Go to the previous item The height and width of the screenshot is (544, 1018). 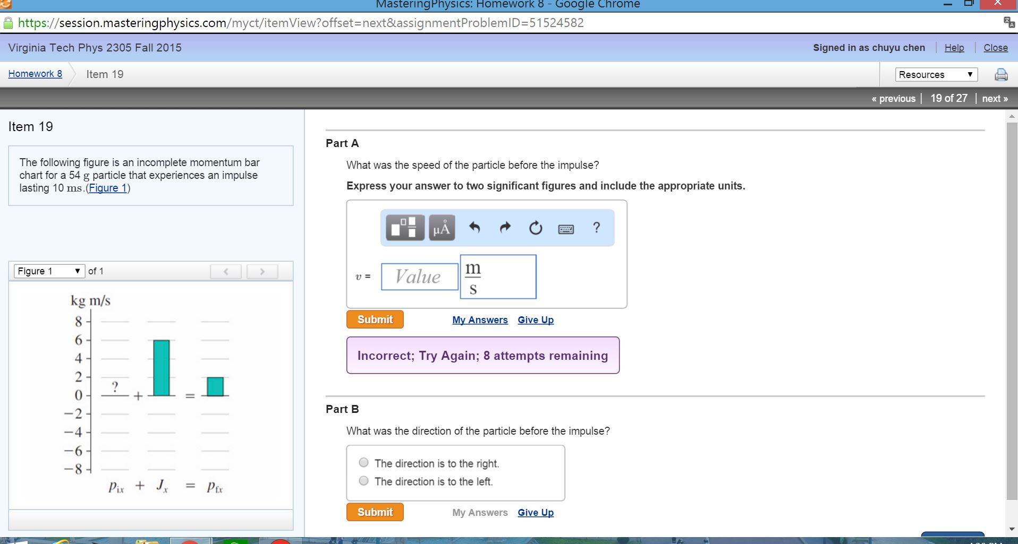point(893,98)
